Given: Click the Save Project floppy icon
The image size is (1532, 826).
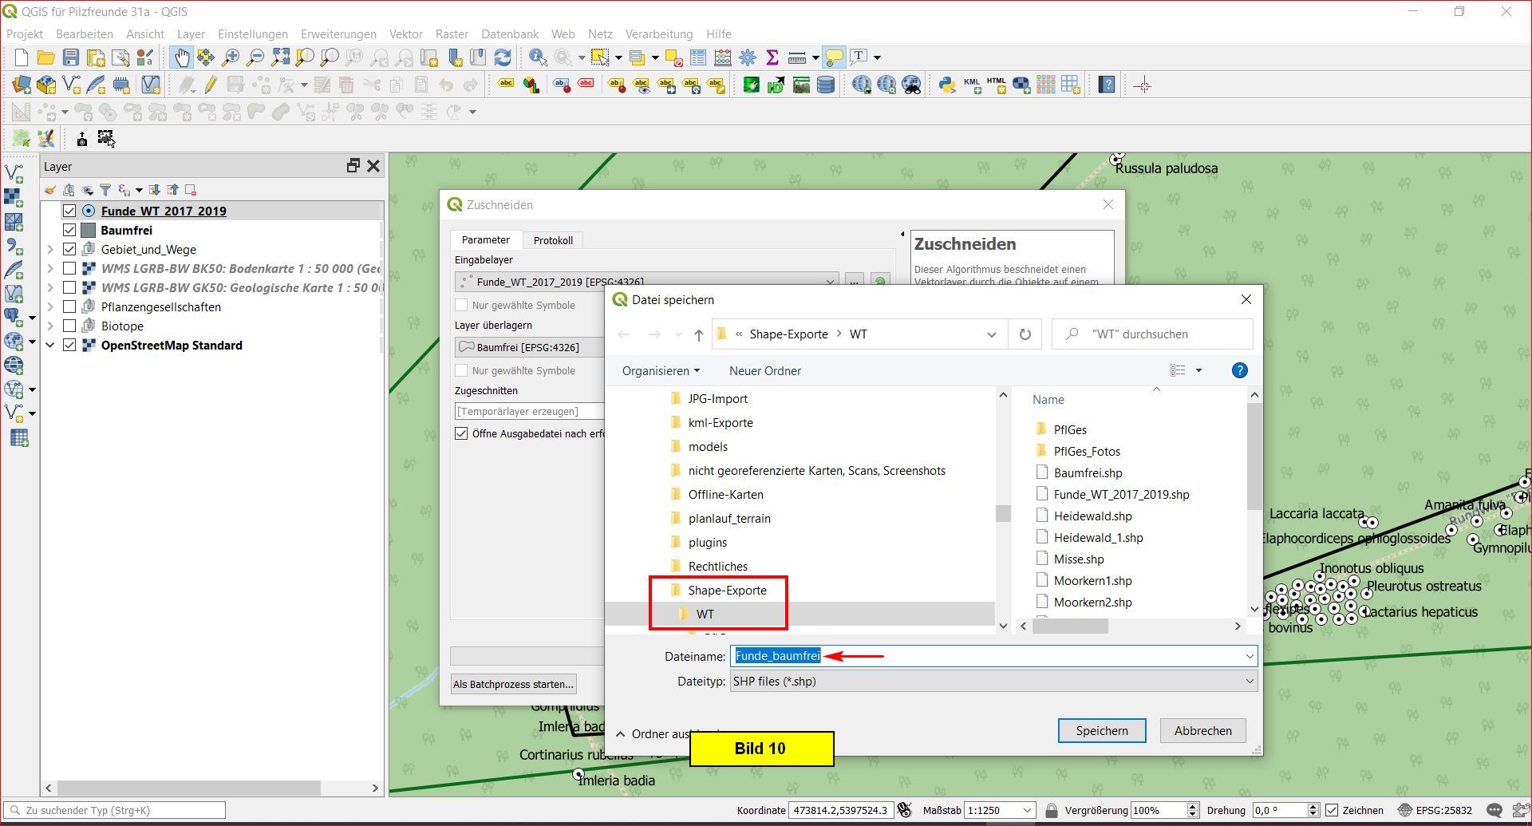Looking at the screenshot, I should pyautogui.click(x=71, y=57).
